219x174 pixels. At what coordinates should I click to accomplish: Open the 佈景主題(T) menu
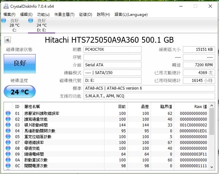(x=64, y=15)
